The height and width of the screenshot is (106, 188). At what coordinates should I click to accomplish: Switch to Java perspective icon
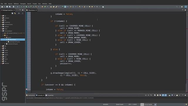(x=186, y=7)
